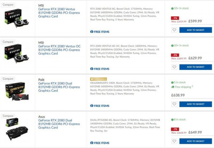Click gift icon on Asus free items

tap(92, 143)
